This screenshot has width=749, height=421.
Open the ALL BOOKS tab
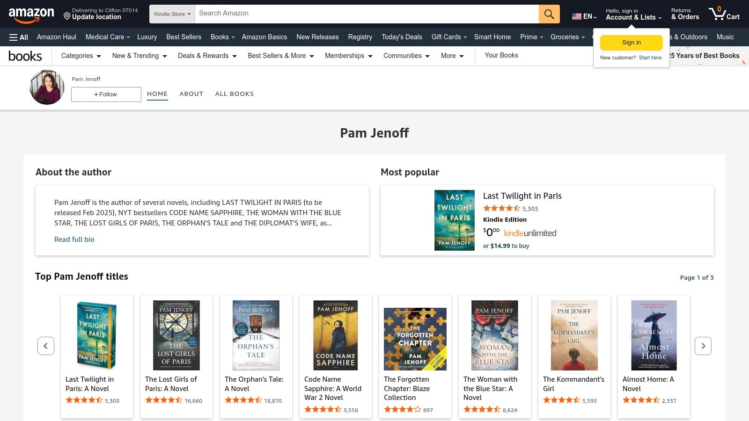coord(235,94)
